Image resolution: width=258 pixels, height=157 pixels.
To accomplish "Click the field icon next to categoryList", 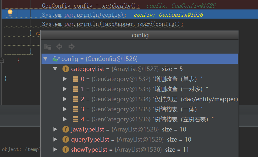I will click(66, 69).
